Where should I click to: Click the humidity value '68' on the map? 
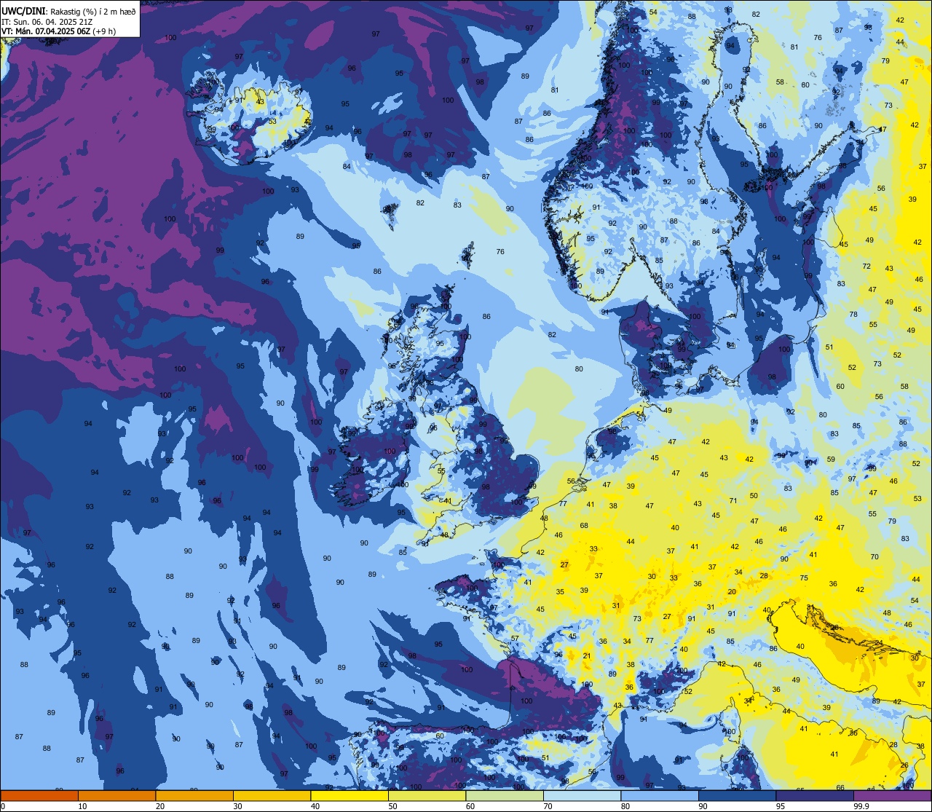pos(584,525)
